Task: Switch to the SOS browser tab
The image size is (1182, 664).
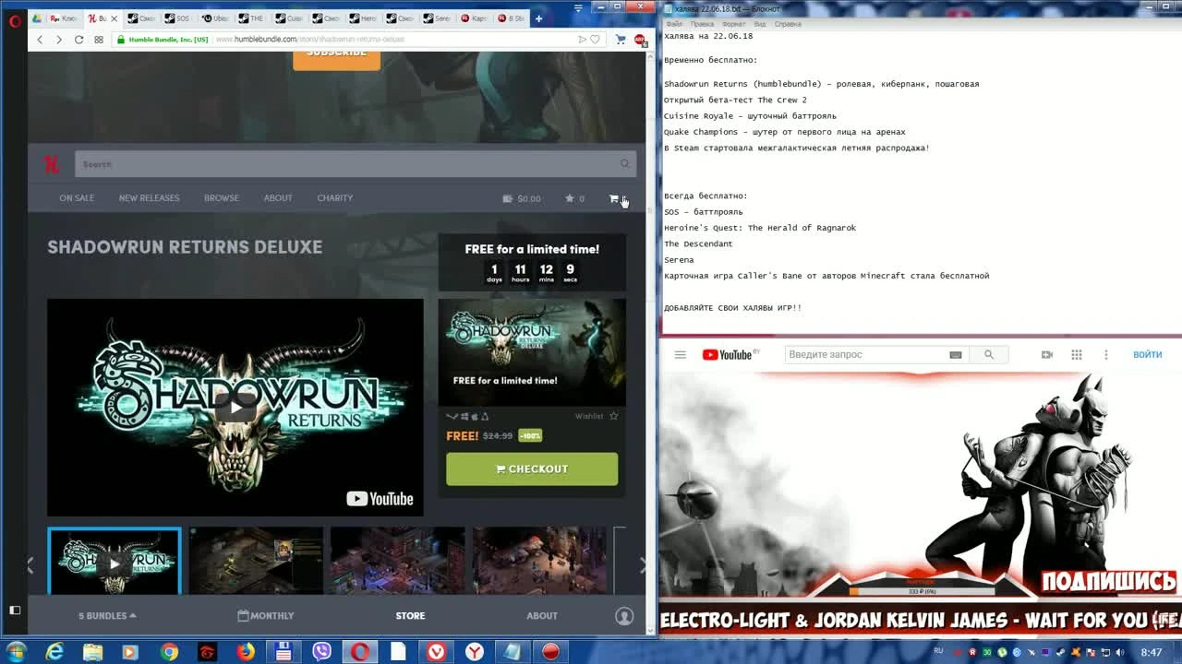Action: pyautogui.click(x=180, y=18)
